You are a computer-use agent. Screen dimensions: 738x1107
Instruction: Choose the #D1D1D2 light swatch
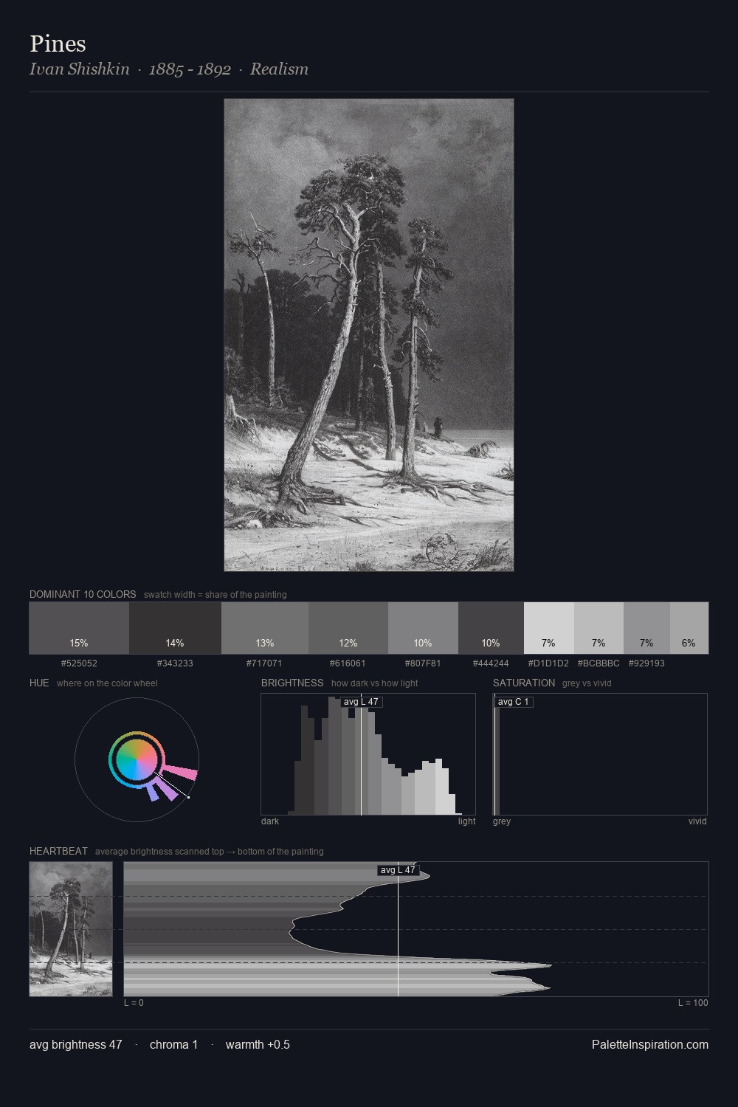548,628
